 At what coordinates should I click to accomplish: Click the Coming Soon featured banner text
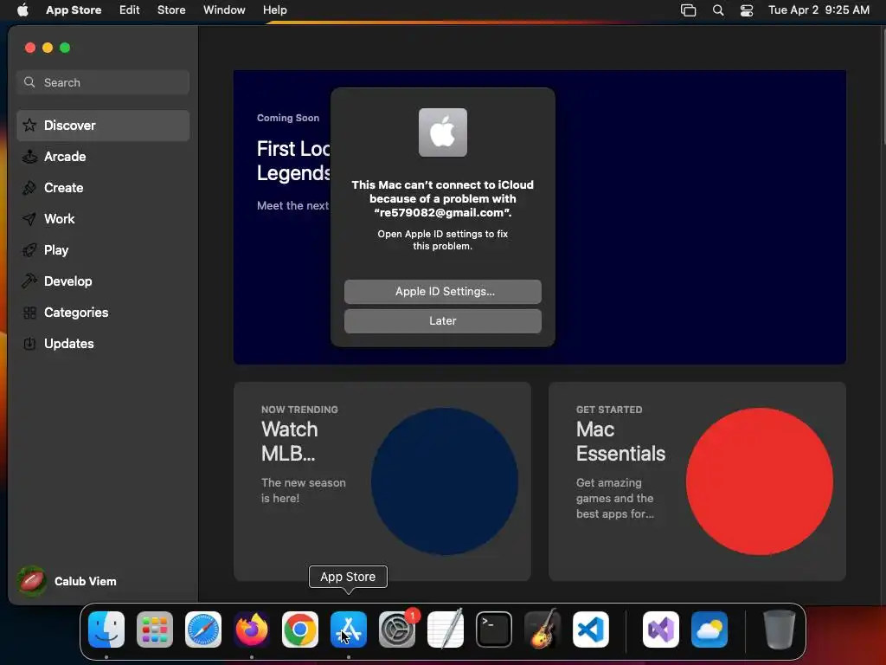tap(288, 118)
